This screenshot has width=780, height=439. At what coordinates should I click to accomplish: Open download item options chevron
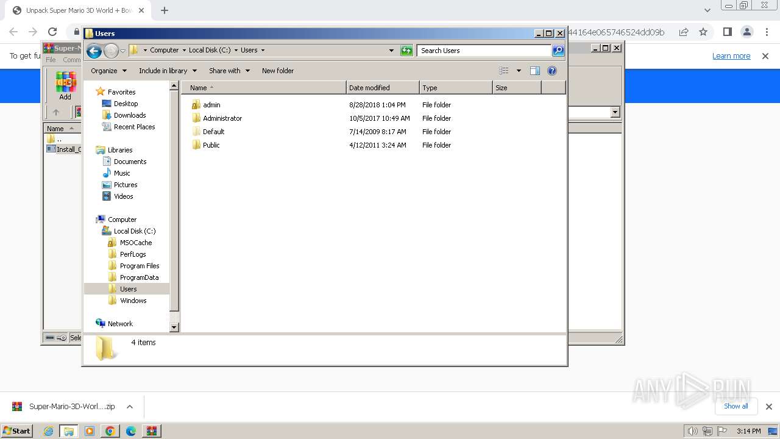pos(129,407)
